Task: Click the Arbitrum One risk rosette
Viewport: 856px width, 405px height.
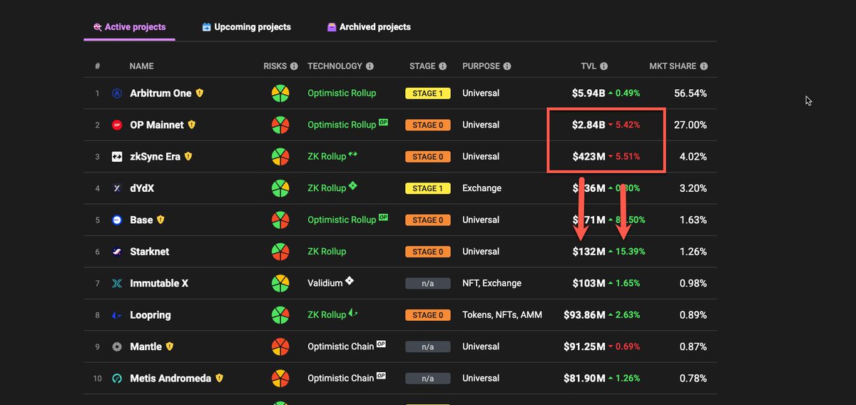Action: [280, 93]
